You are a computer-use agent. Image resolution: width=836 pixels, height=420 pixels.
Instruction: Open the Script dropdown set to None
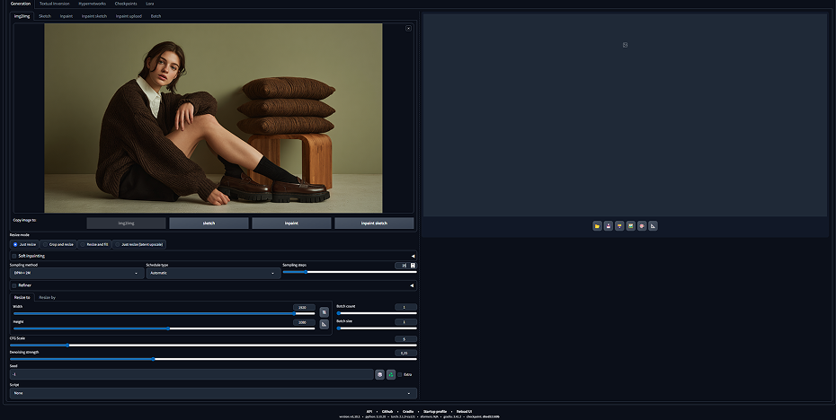coord(213,393)
